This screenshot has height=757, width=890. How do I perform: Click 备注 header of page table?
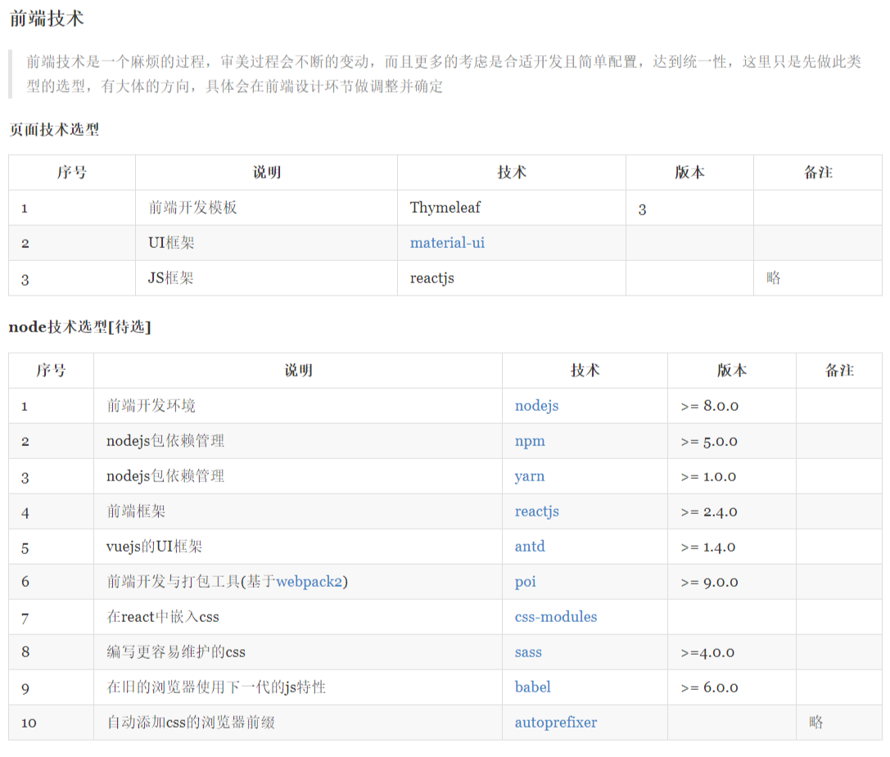point(818,173)
